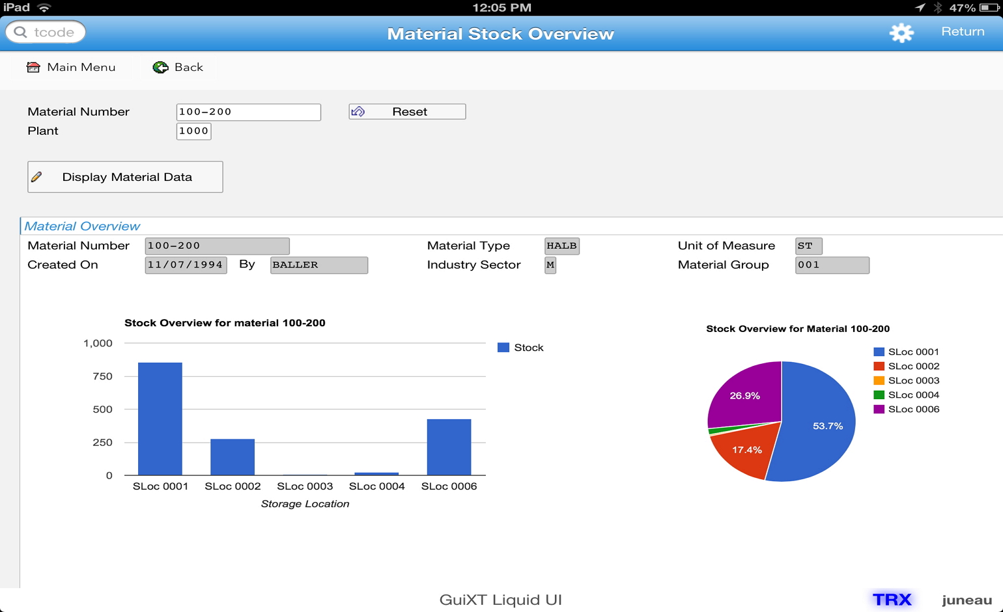Click the bar chart title text
Viewport: 1003px width, 612px height.
tap(225, 323)
